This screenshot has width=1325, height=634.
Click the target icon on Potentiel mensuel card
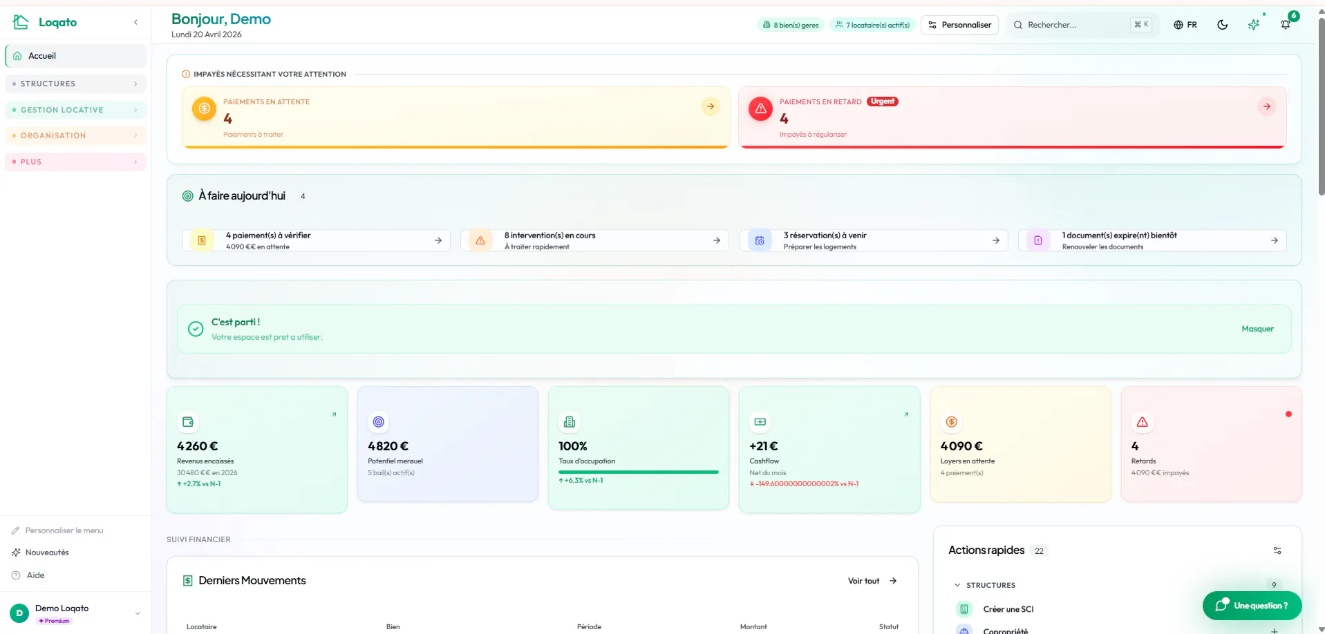(x=379, y=422)
